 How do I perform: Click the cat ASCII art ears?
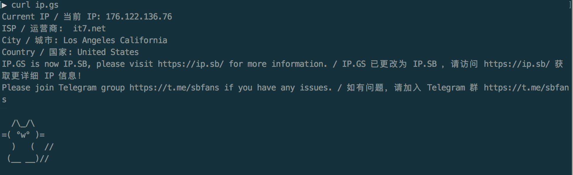click(23, 123)
